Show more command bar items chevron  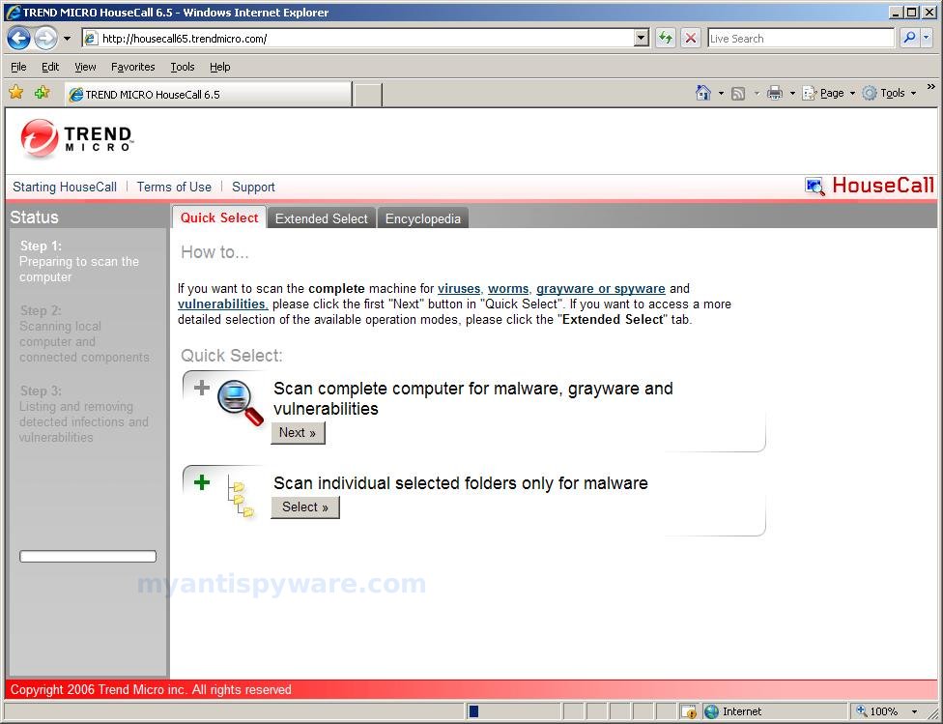point(931,87)
